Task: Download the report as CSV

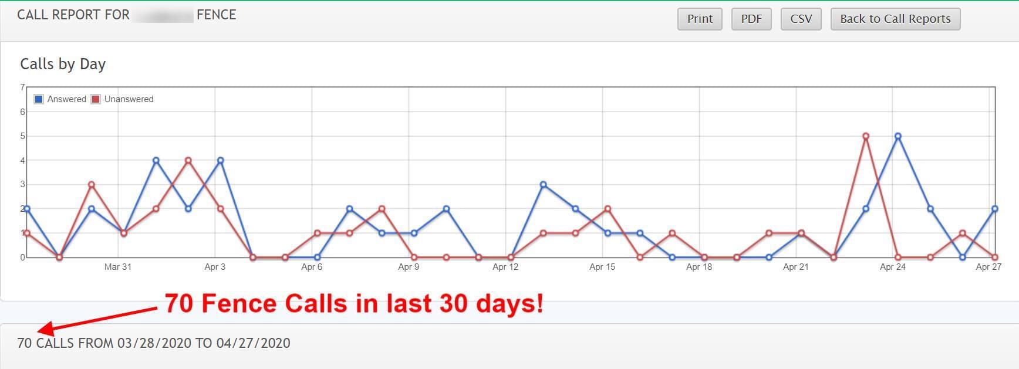Action: pos(801,19)
